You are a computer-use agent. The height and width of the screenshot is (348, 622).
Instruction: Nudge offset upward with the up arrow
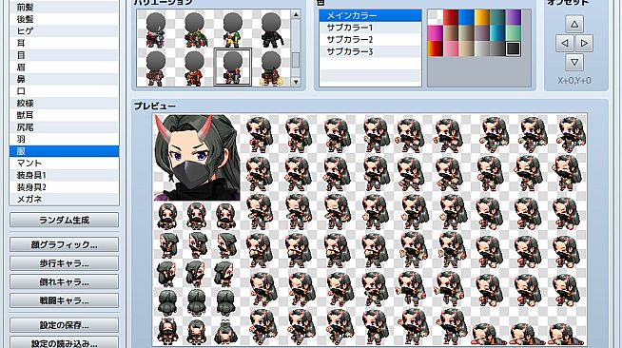(574, 24)
